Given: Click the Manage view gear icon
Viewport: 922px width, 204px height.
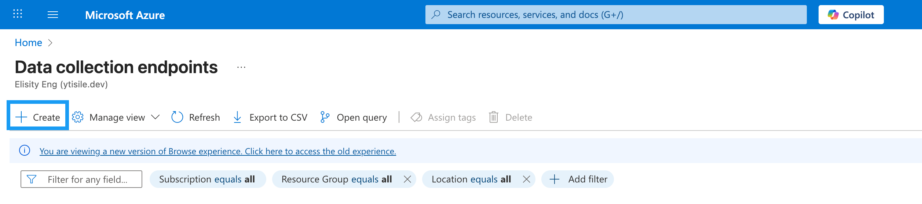Looking at the screenshot, I should [78, 117].
